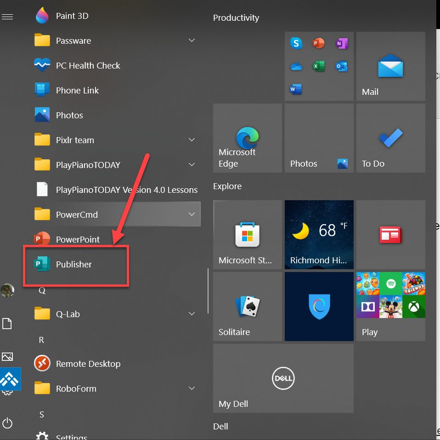Open Microsoft Edge tile
Screen dimensions: 440x440
tap(247, 138)
